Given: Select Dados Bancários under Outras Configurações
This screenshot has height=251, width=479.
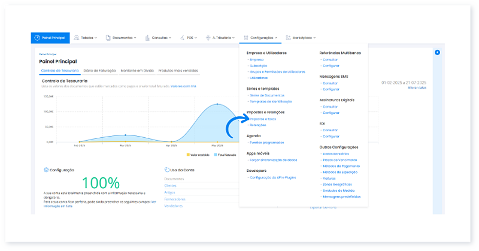Looking at the screenshot, I should tap(335, 153).
